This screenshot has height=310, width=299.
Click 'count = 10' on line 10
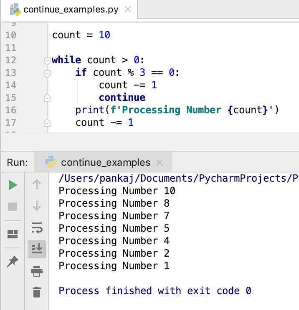pos(81,35)
